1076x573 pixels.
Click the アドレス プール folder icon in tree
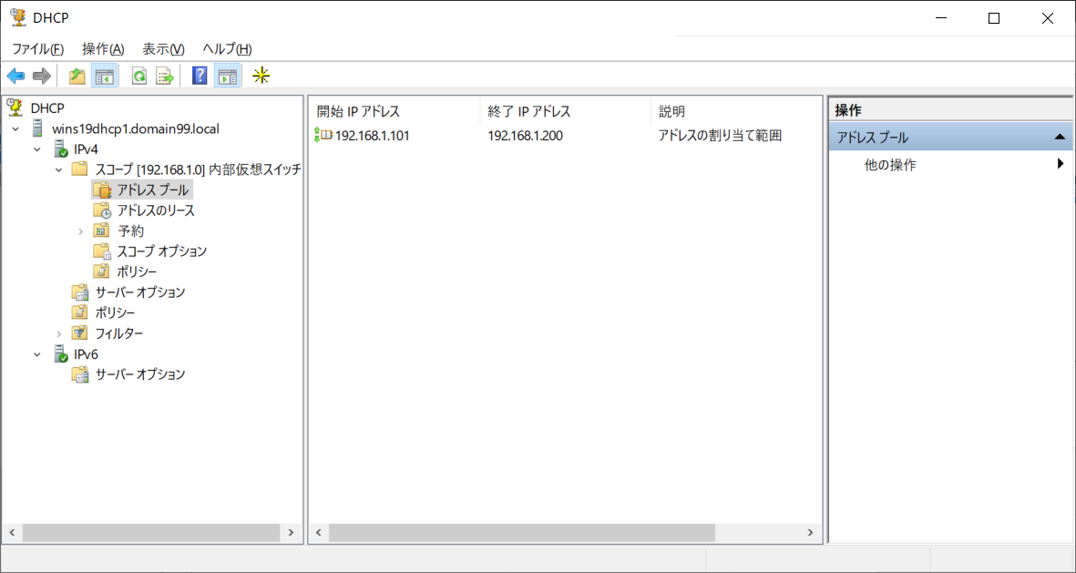pyautogui.click(x=101, y=190)
